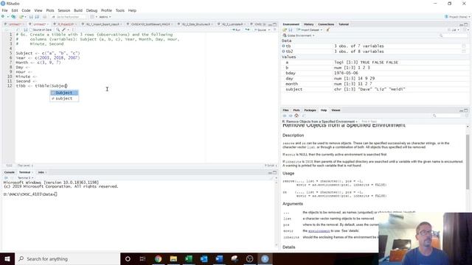Click the bday value row in Environment
The image size is (472, 265).
[375, 73]
